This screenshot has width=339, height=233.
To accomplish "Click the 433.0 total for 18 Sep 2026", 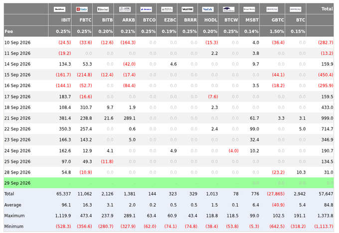I will tap(327, 108).
